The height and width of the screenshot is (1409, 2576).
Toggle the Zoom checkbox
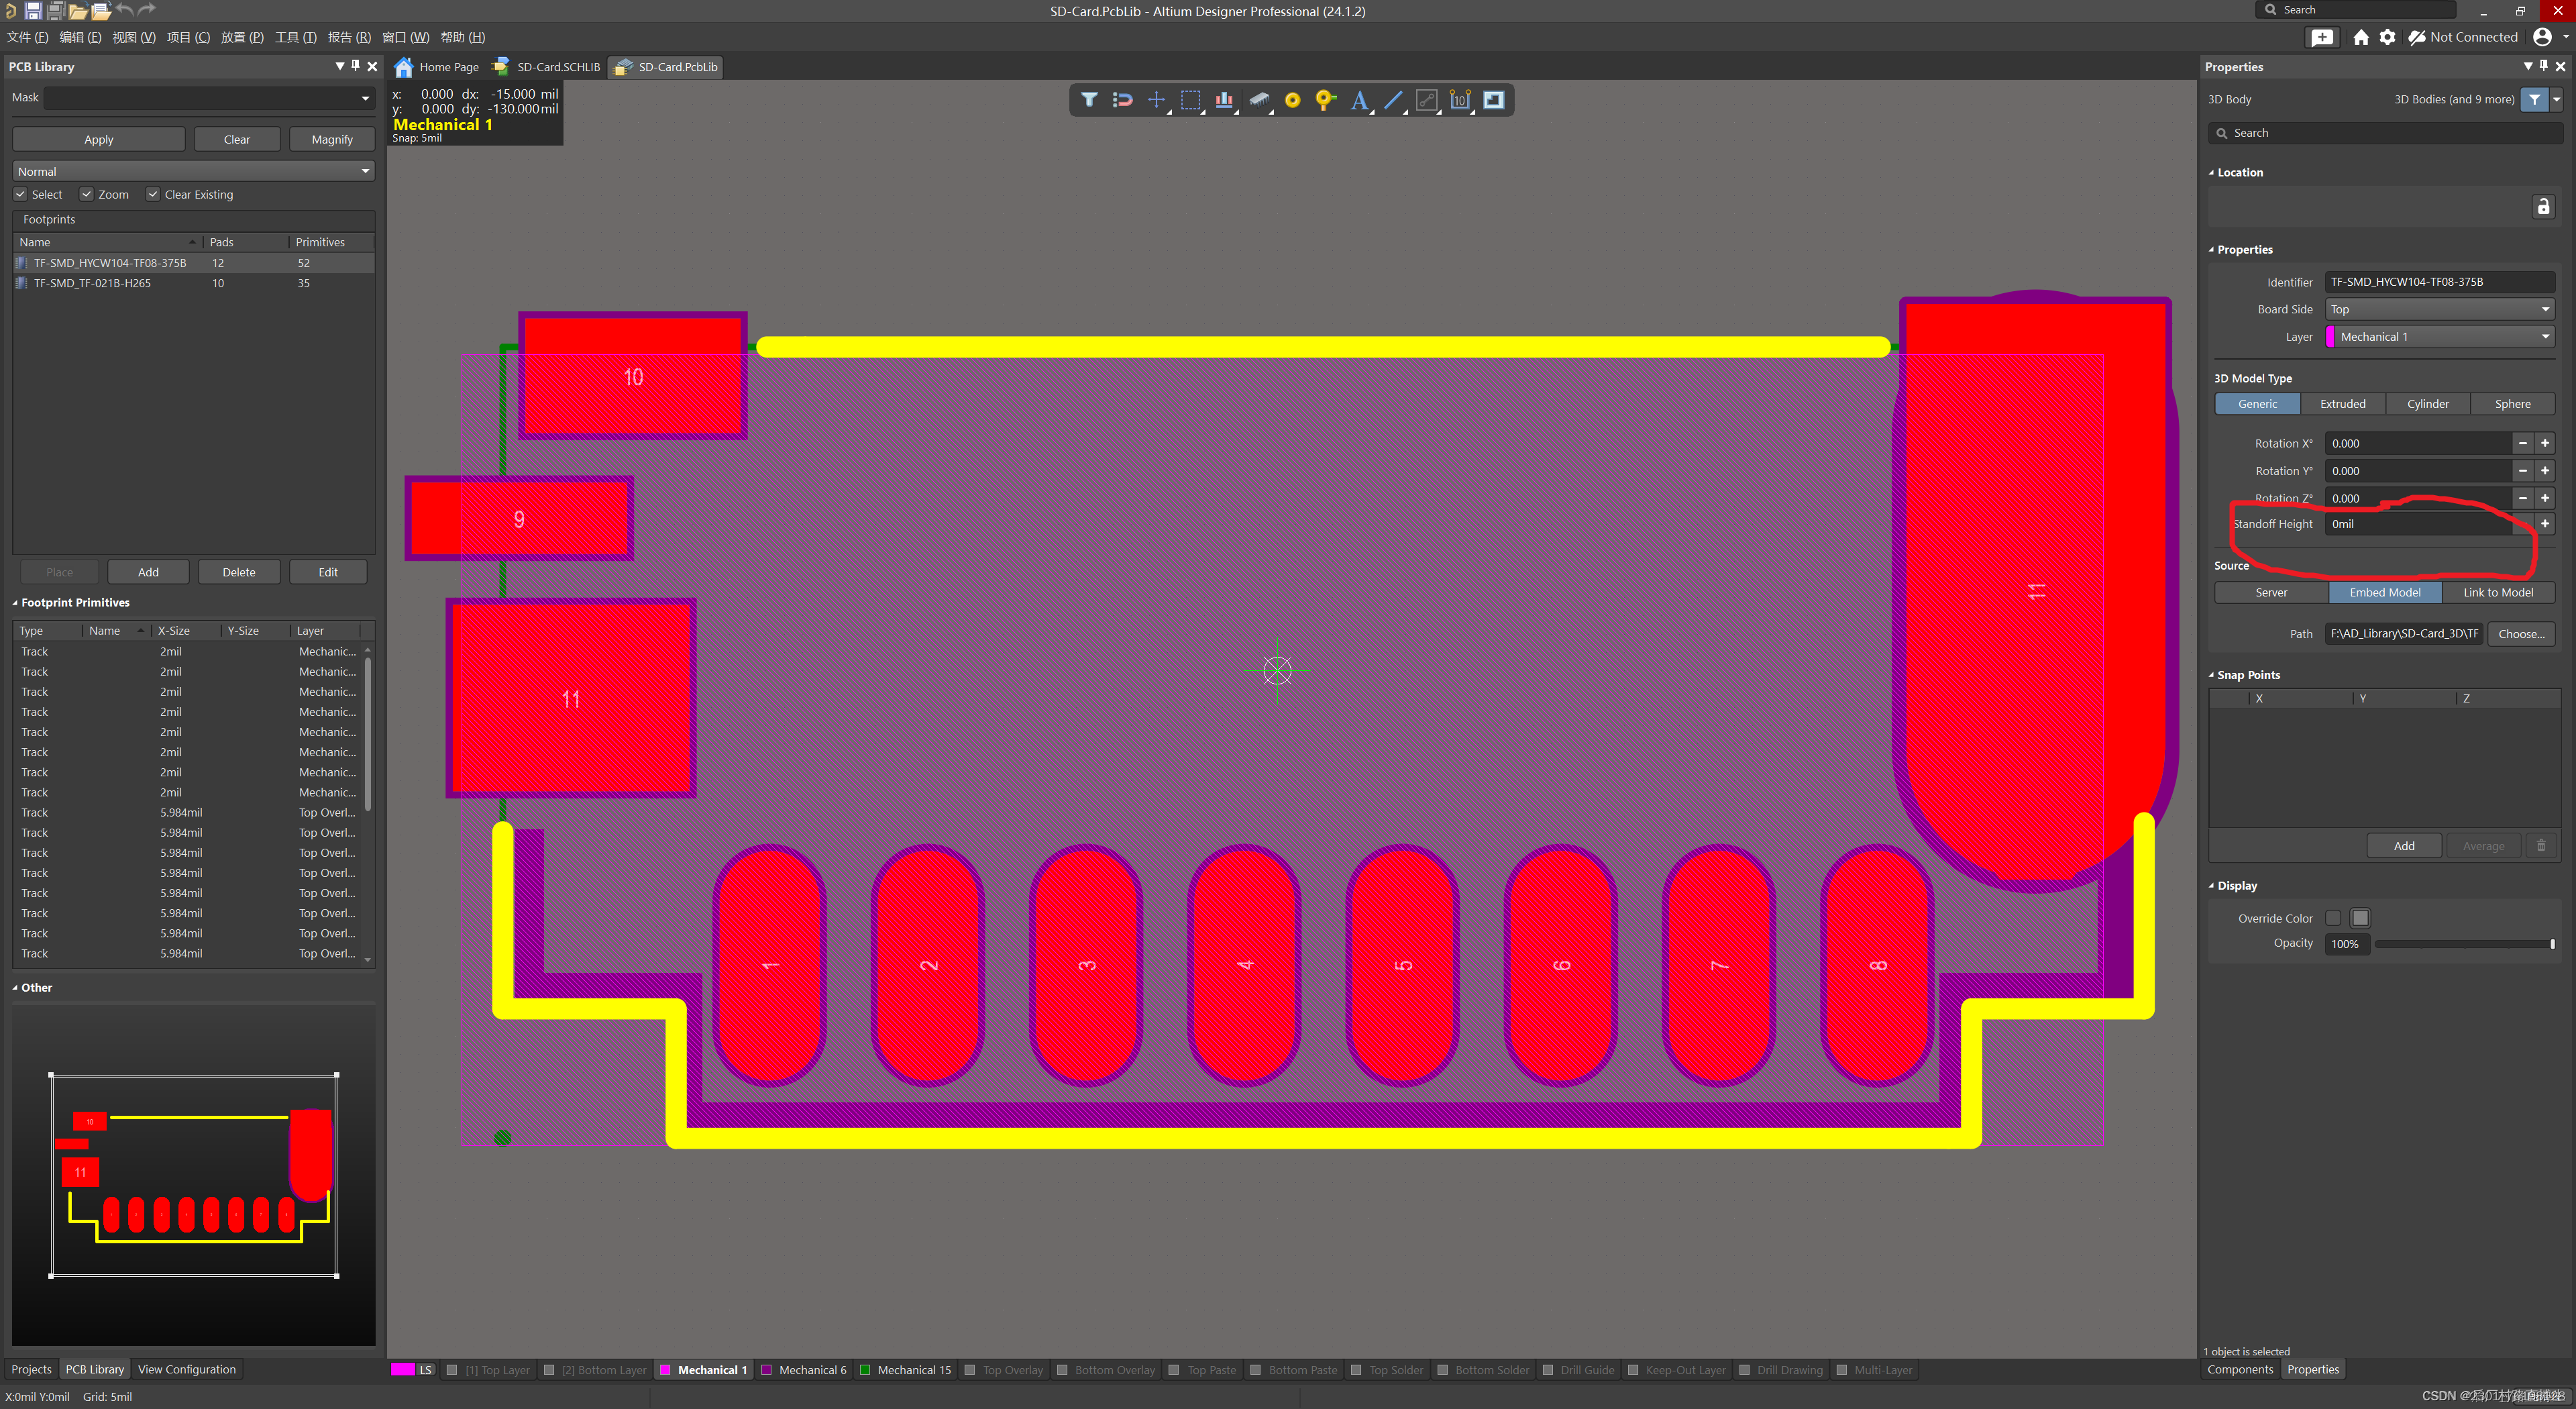click(x=87, y=194)
